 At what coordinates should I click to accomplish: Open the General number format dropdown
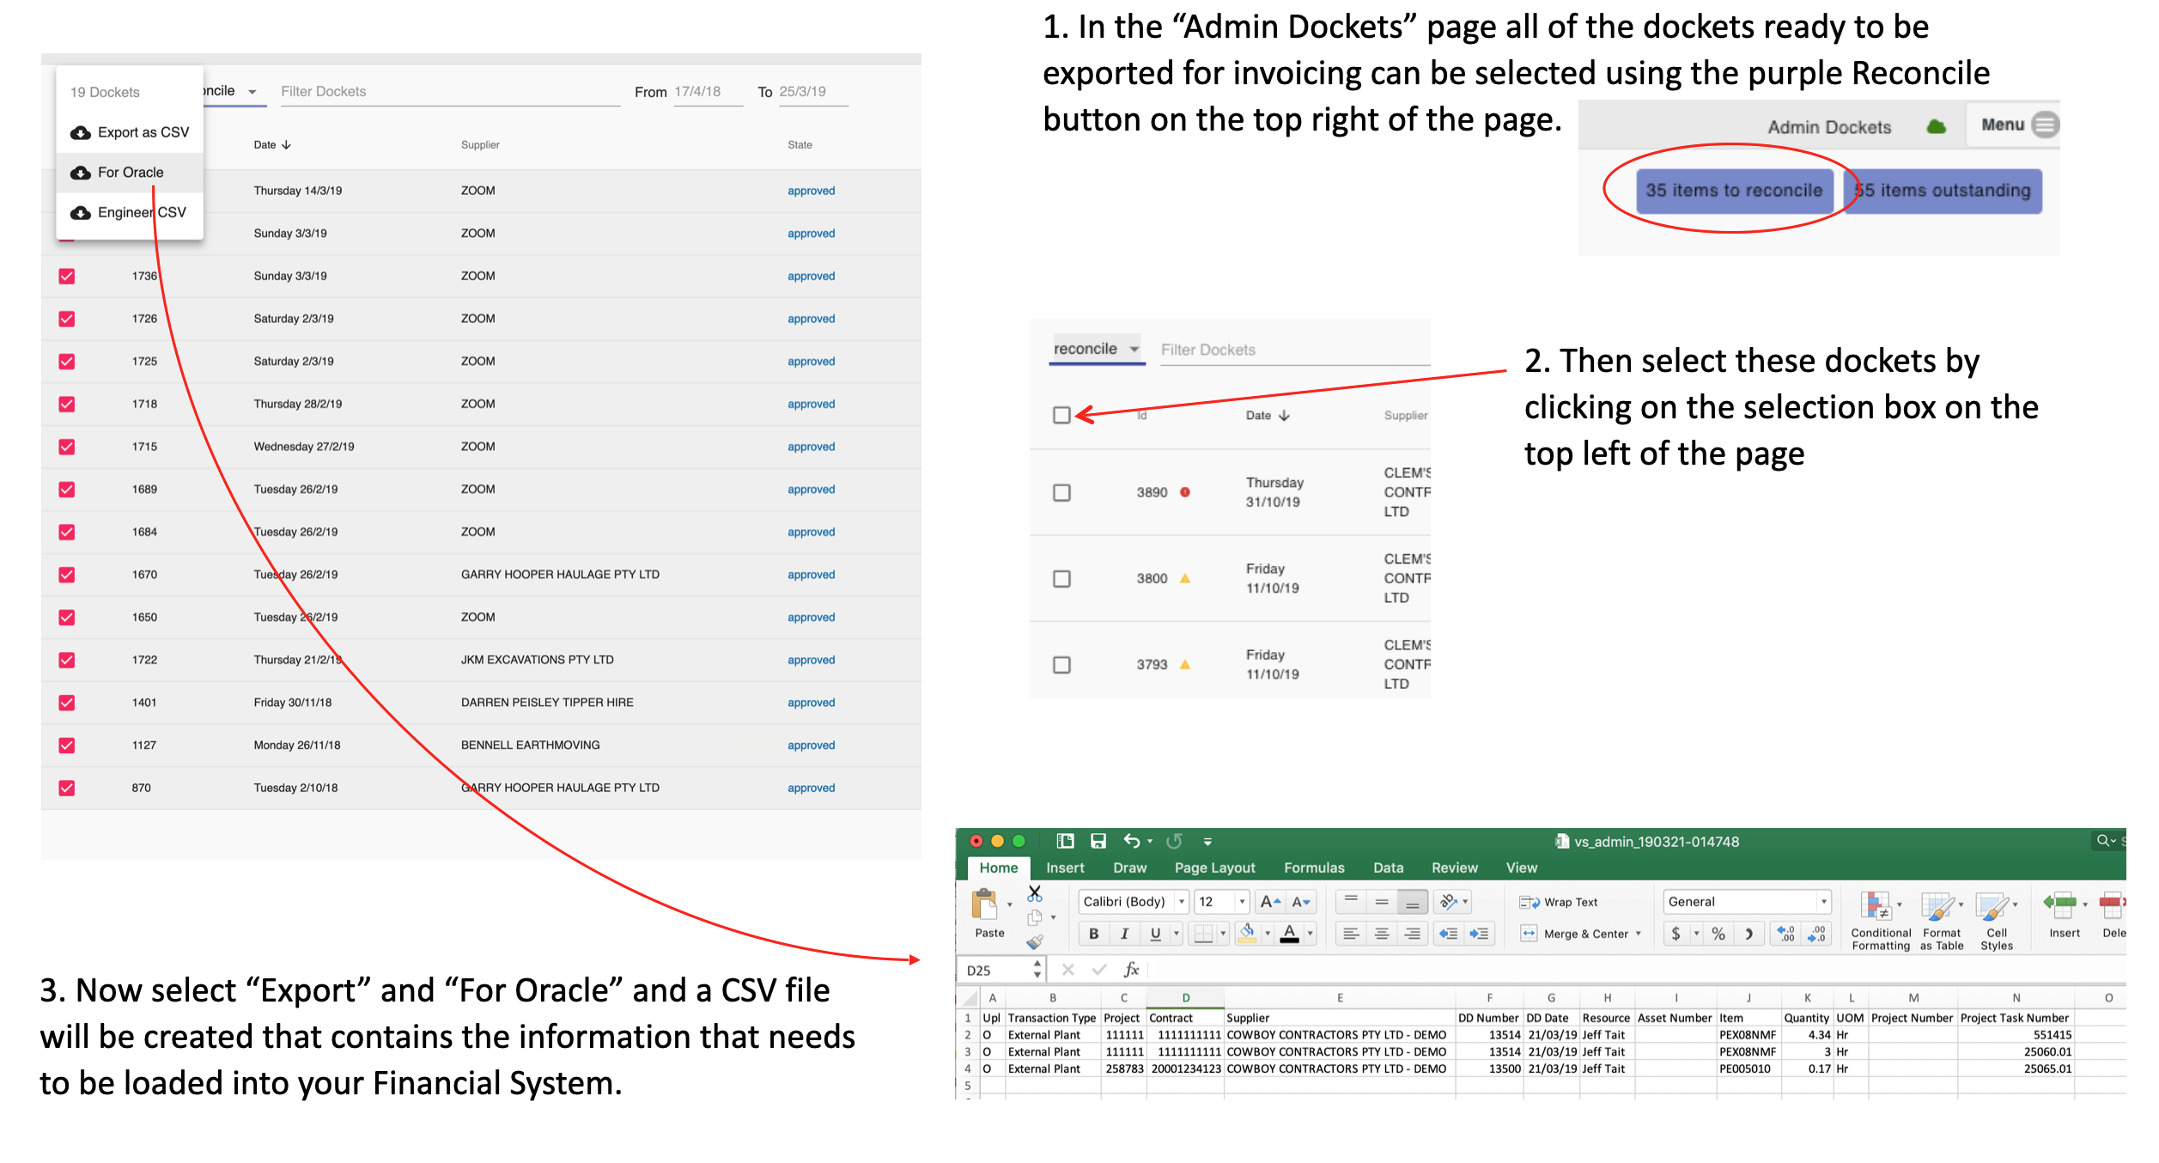pyautogui.click(x=1822, y=901)
